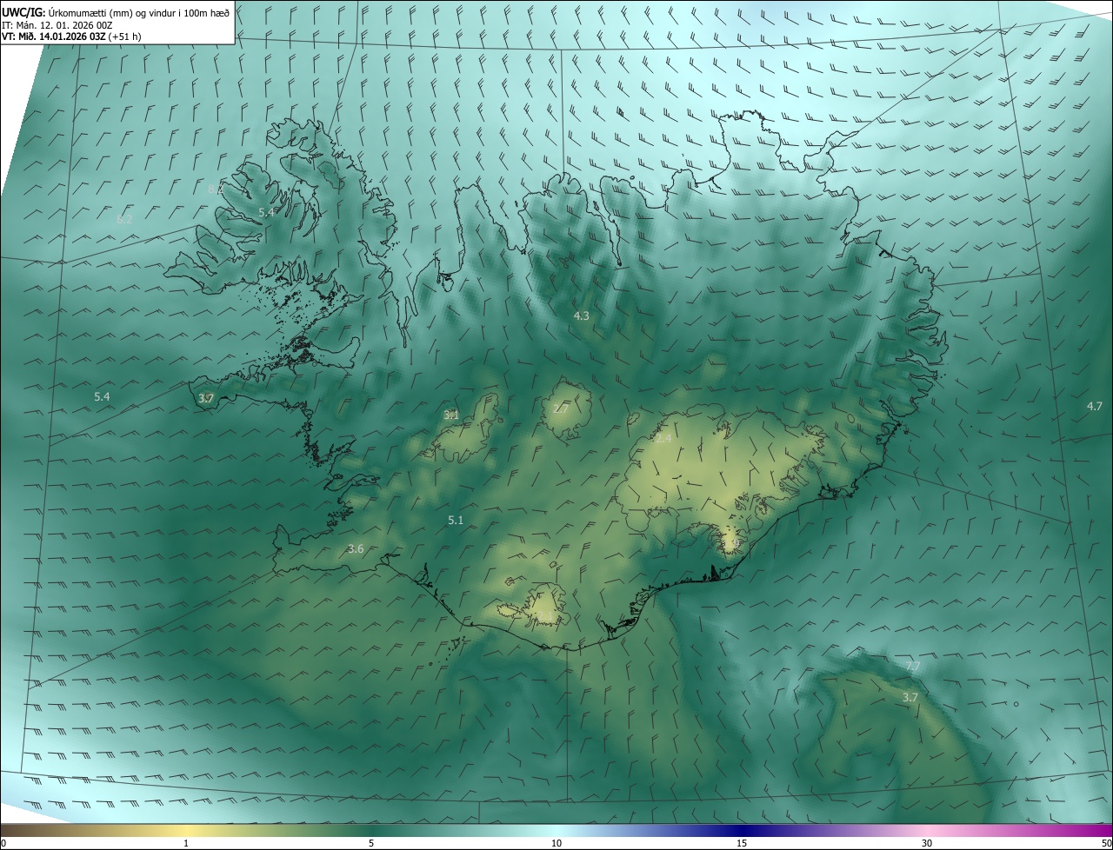This screenshot has height=850, width=1113.
Task: Click the pale yellow segment of the colour bar
Action: [186, 831]
